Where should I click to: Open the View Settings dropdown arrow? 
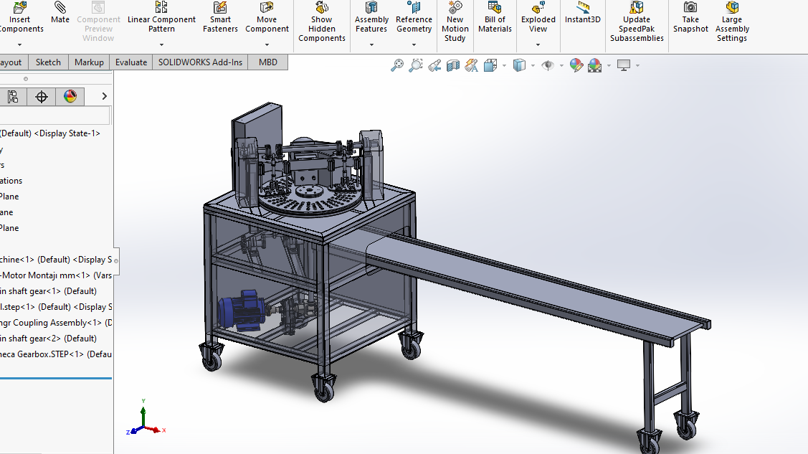[637, 65]
